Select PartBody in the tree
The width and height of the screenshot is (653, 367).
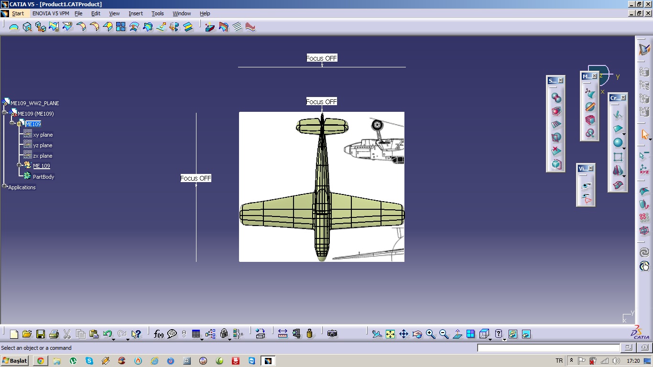(44, 177)
